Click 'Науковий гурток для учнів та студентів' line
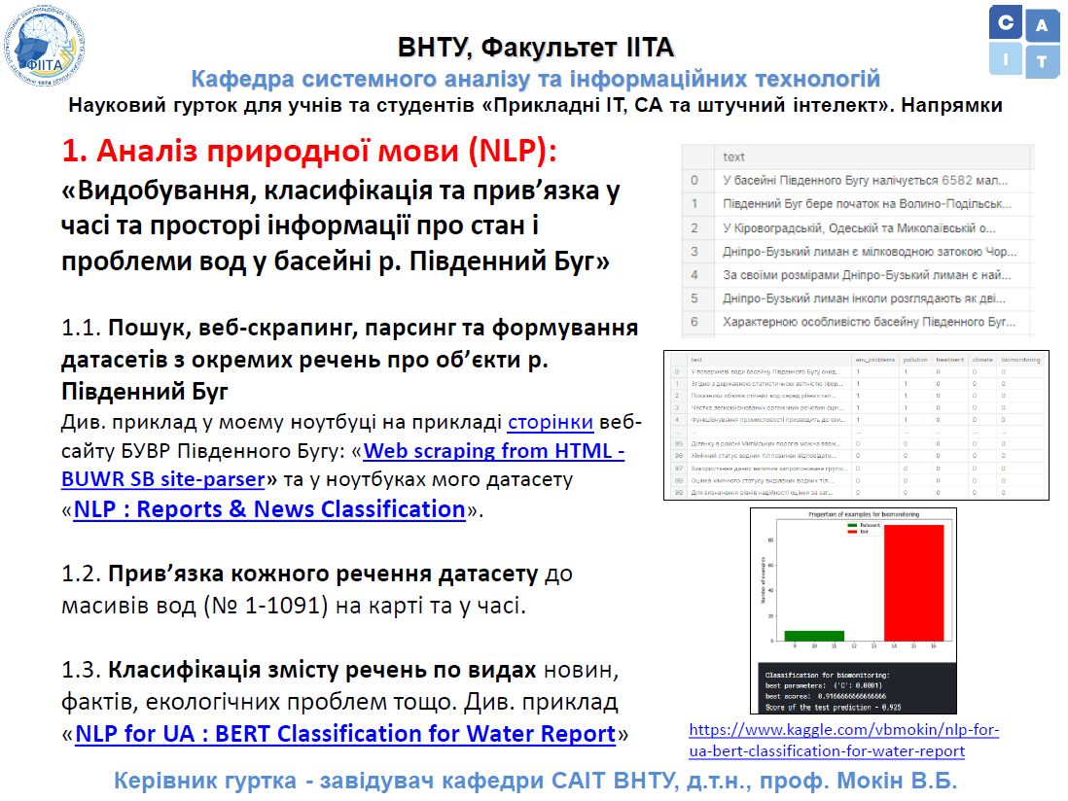 [x=535, y=106]
